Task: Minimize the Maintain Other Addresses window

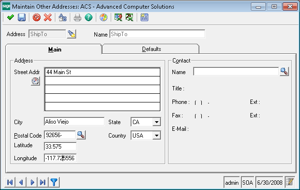Action: [x=258, y=7]
